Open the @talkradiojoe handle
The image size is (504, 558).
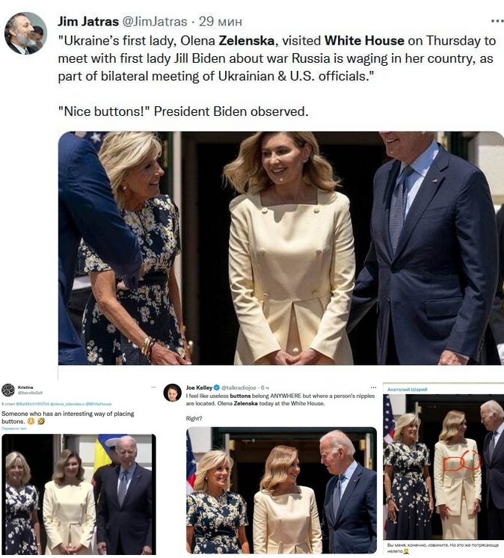(x=239, y=387)
